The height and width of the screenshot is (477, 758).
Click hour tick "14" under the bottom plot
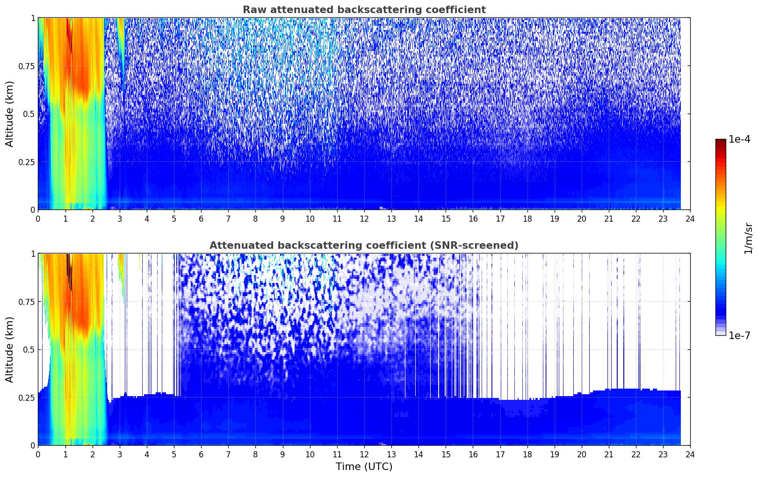pos(419,454)
